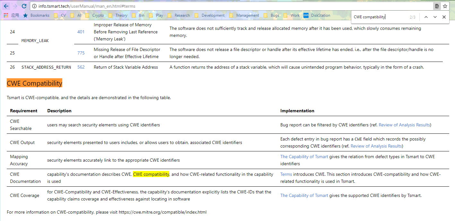The image size is (455, 221).
Task: Open the Theory bookmark folder
Action: 118,15
